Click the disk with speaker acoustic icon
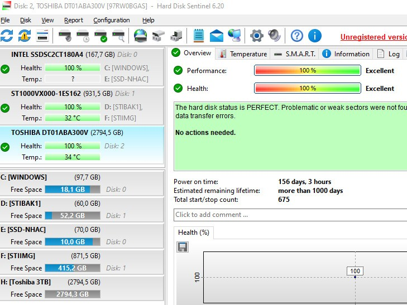The height and width of the screenshot is (305, 407). point(65,36)
